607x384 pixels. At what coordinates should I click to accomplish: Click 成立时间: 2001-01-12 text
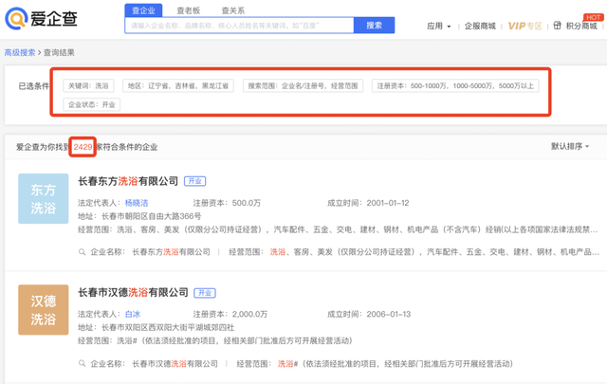click(x=368, y=203)
